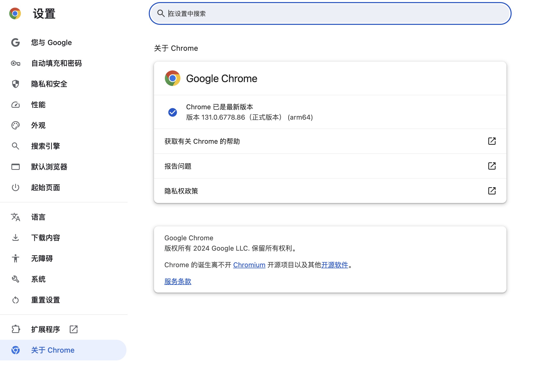This screenshot has height=377, width=550.
Task: Open external link icon for 报告问题
Action: pyautogui.click(x=492, y=166)
